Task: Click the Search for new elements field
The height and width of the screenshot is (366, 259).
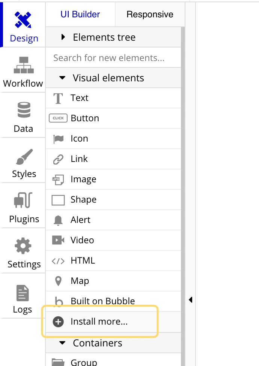Action: [113, 58]
